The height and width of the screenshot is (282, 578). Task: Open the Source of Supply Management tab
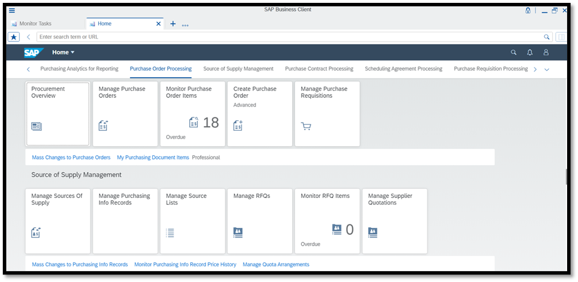(239, 68)
